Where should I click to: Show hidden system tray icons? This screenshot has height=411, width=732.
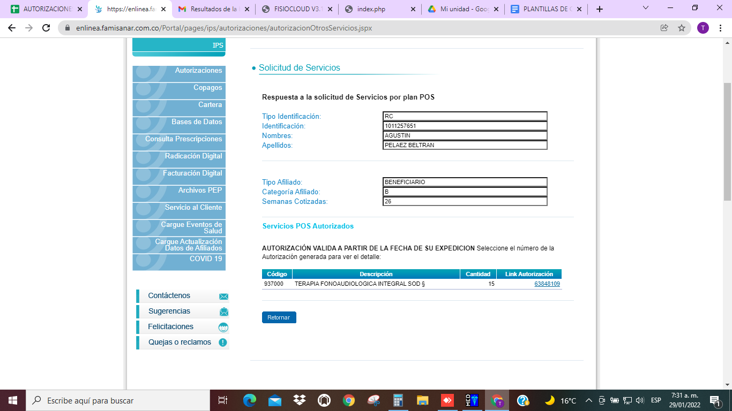tap(589, 400)
